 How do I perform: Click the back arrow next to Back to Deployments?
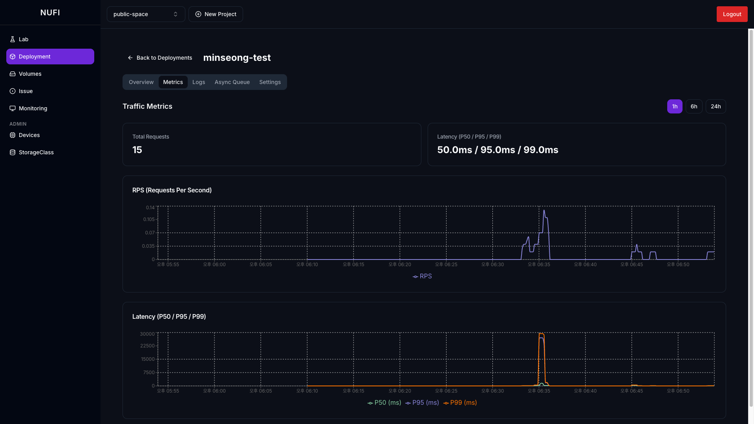(x=130, y=58)
